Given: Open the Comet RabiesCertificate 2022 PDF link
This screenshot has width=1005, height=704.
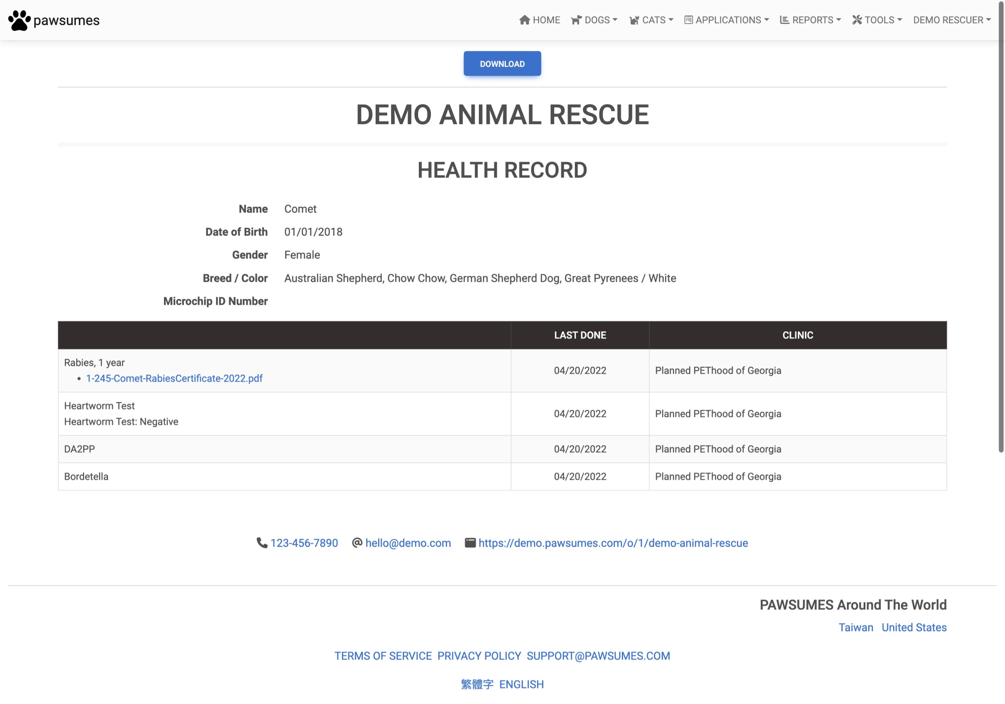Looking at the screenshot, I should tap(174, 378).
